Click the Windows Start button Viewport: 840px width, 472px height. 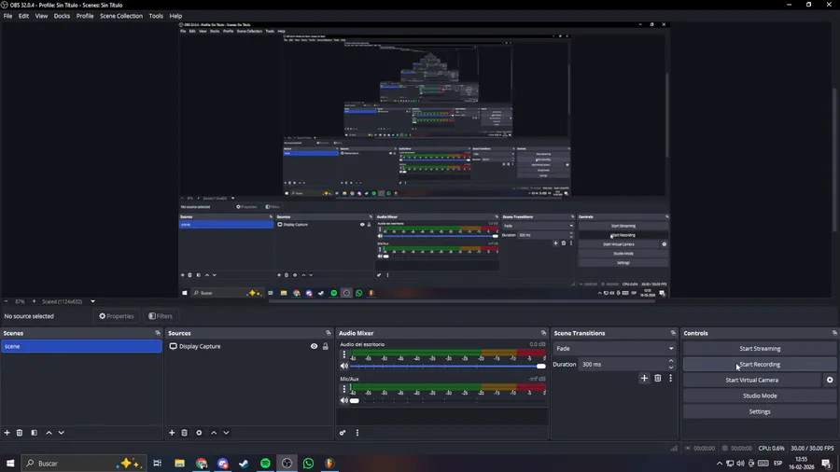[10, 464]
